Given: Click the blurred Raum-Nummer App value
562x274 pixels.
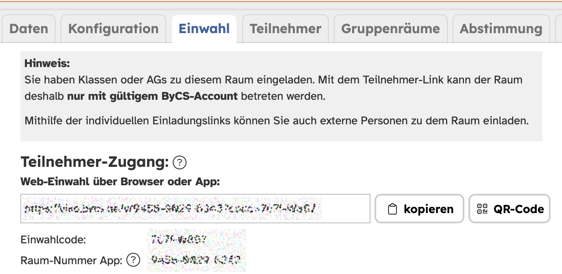Looking at the screenshot, I should [196, 259].
